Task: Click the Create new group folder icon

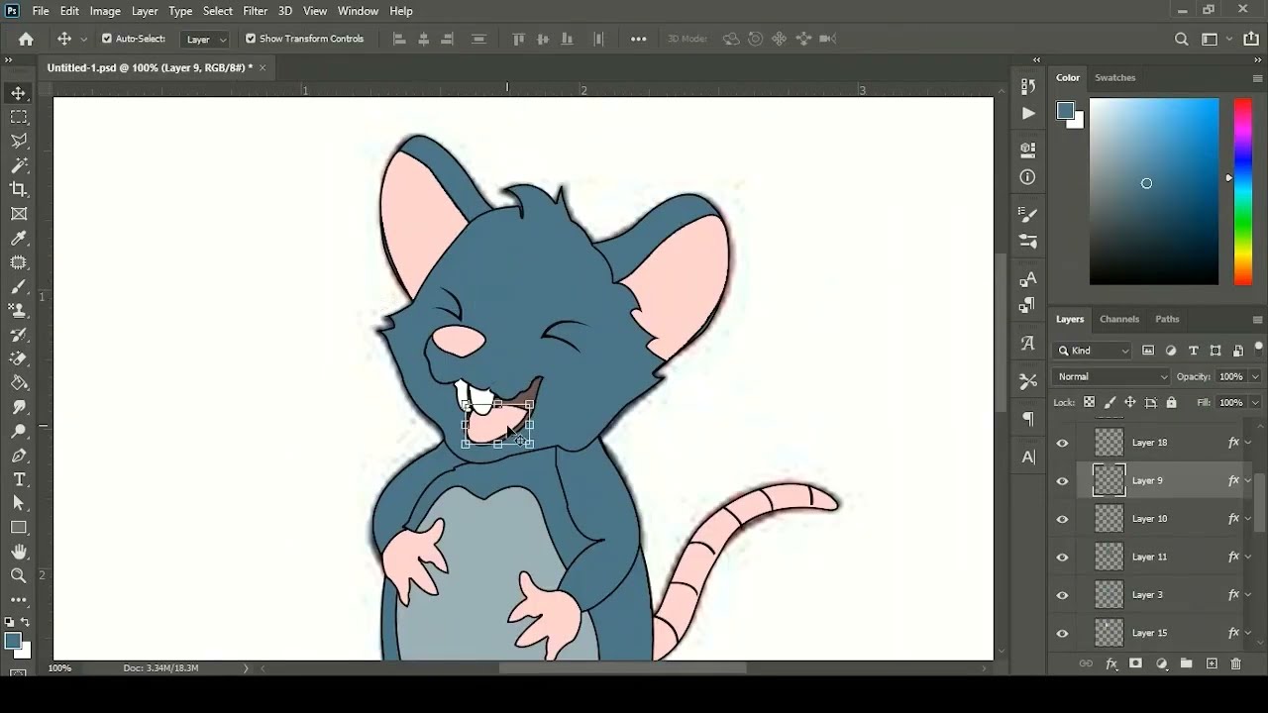Action: coord(1187,663)
